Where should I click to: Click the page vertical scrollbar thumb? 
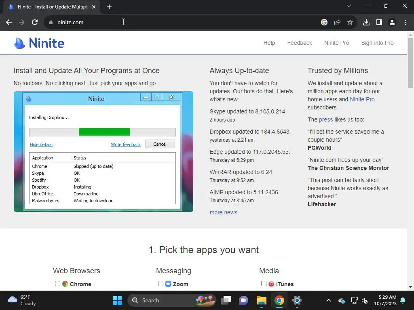pyautogui.click(x=410, y=63)
